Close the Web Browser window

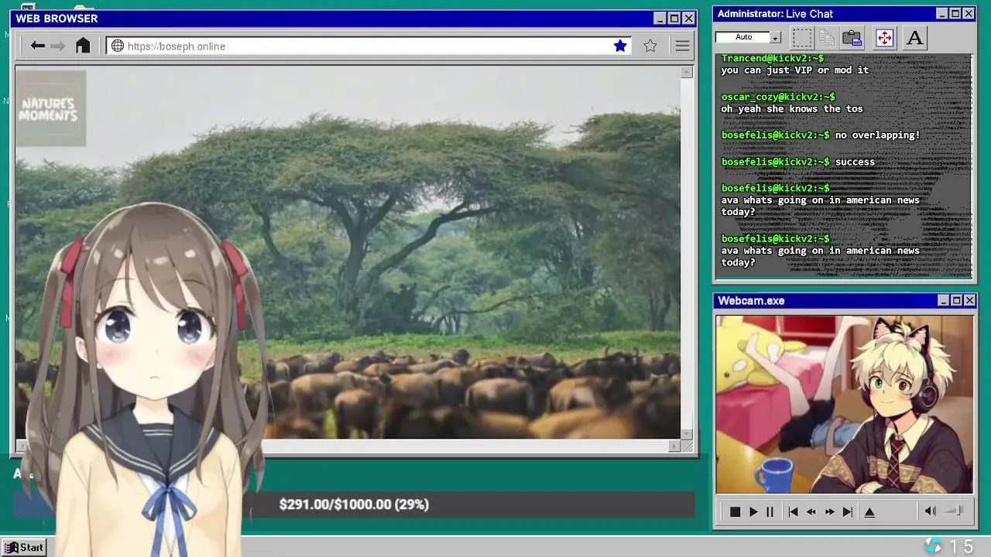click(688, 19)
